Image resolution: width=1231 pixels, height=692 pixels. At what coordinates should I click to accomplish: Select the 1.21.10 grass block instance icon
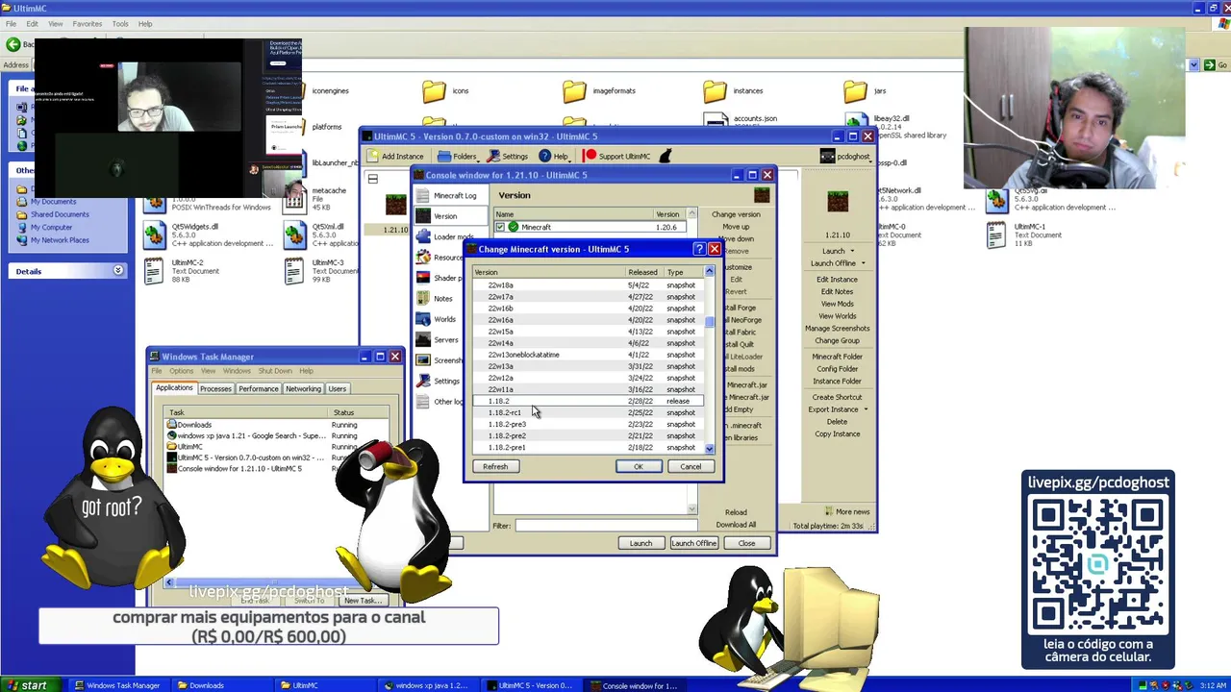[395, 205]
